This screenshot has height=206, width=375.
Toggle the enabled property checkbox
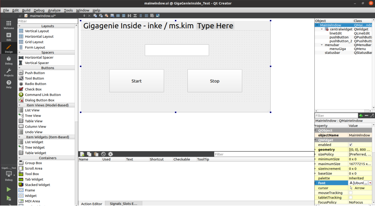351,145
